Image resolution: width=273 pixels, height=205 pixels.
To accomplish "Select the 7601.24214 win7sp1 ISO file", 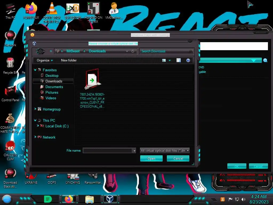I will tap(92, 89).
